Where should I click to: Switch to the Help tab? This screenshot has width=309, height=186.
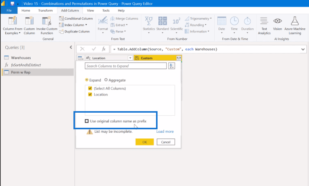point(121,11)
